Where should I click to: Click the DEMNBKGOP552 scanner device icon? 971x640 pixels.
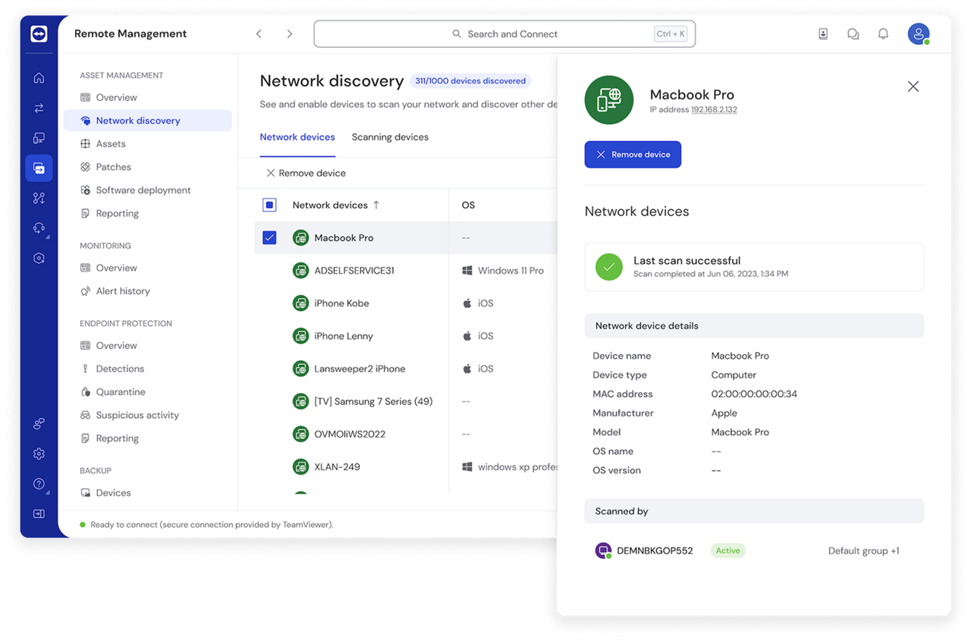603,551
